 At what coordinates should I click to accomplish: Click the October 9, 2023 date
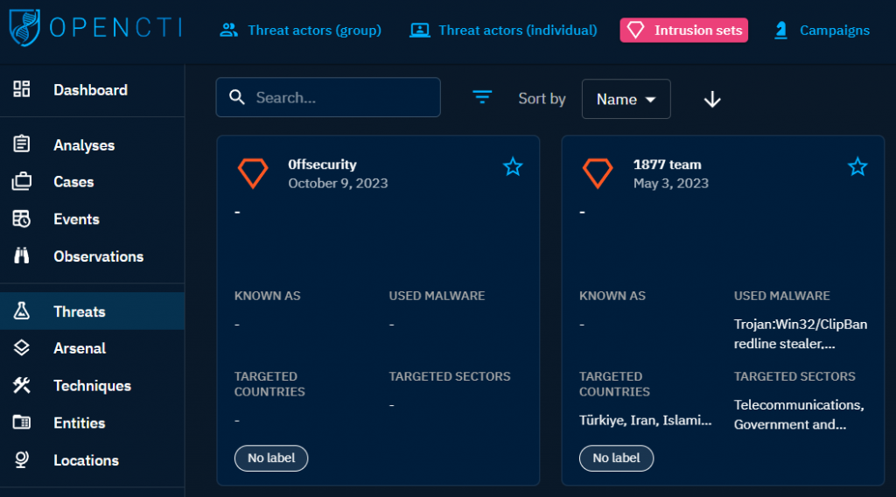[x=338, y=184]
